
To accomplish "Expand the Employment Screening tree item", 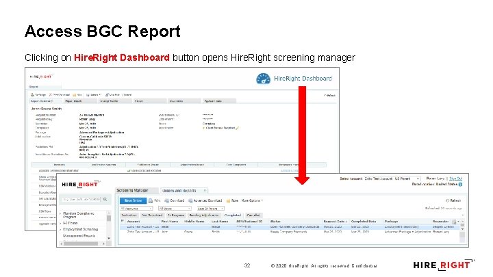I will [x=60, y=229].
